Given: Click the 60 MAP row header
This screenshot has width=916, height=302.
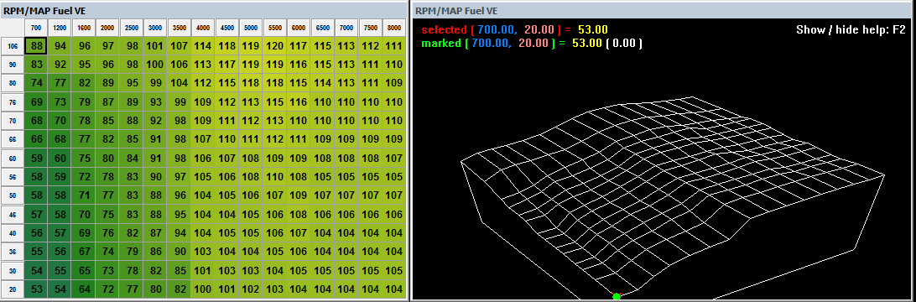Looking at the screenshot, I should click(13, 158).
